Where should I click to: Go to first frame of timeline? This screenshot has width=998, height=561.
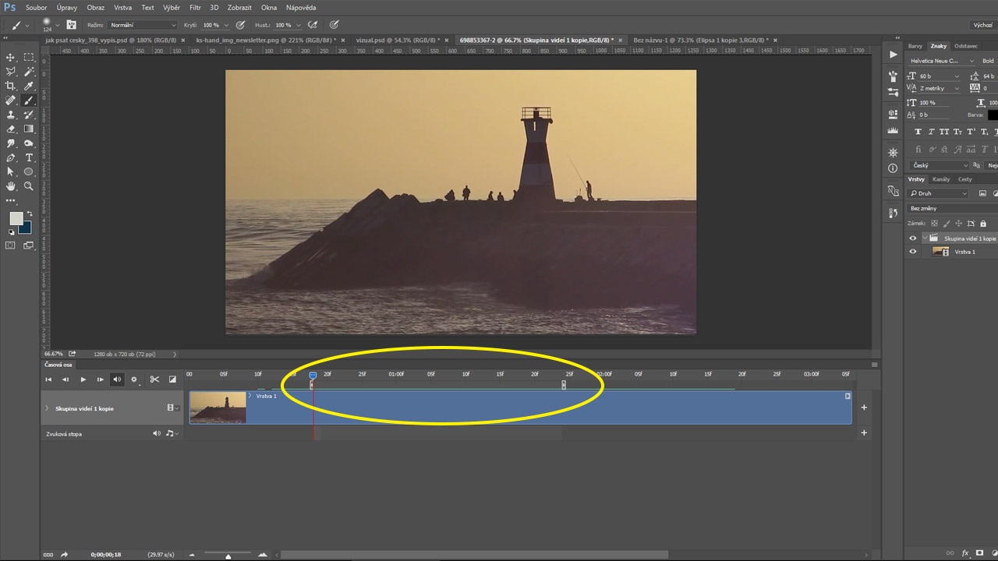coord(48,379)
